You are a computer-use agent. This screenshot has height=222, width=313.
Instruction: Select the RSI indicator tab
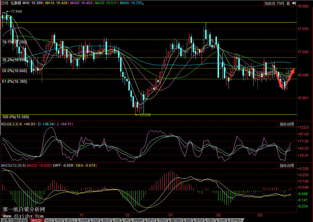pos(60,220)
